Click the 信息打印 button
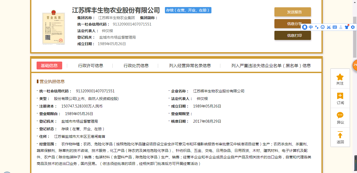357x173 pixels. coord(293,35)
